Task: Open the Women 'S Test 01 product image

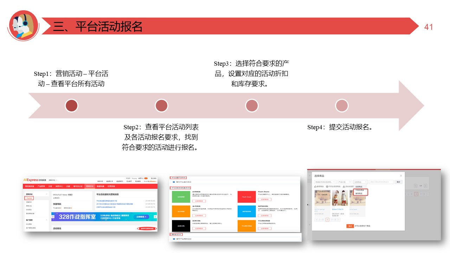Action: click(x=340, y=199)
